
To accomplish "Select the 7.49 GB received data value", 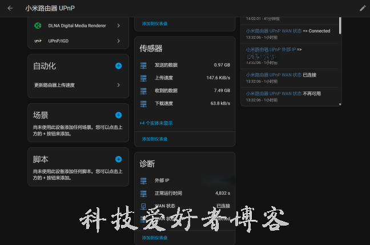I will (222, 91).
